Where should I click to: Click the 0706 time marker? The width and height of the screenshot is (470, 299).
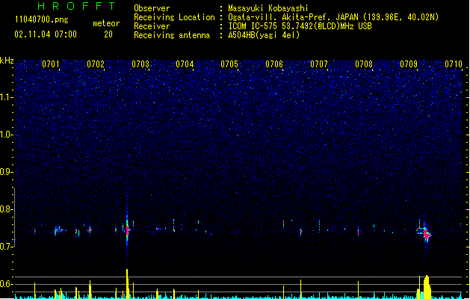tap(274, 64)
